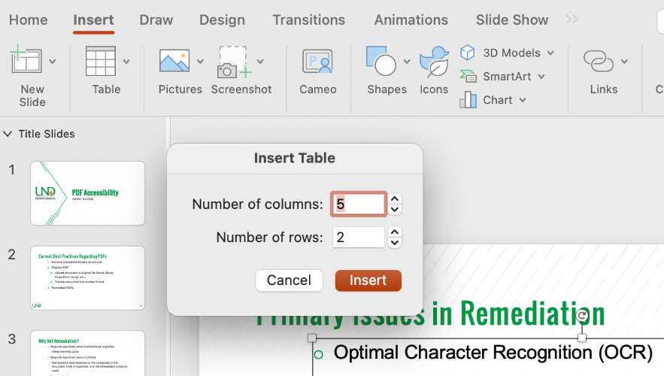The image size is (664, 376).
Task: Click the 3D Models cube icon
Action: pos(468,53)
